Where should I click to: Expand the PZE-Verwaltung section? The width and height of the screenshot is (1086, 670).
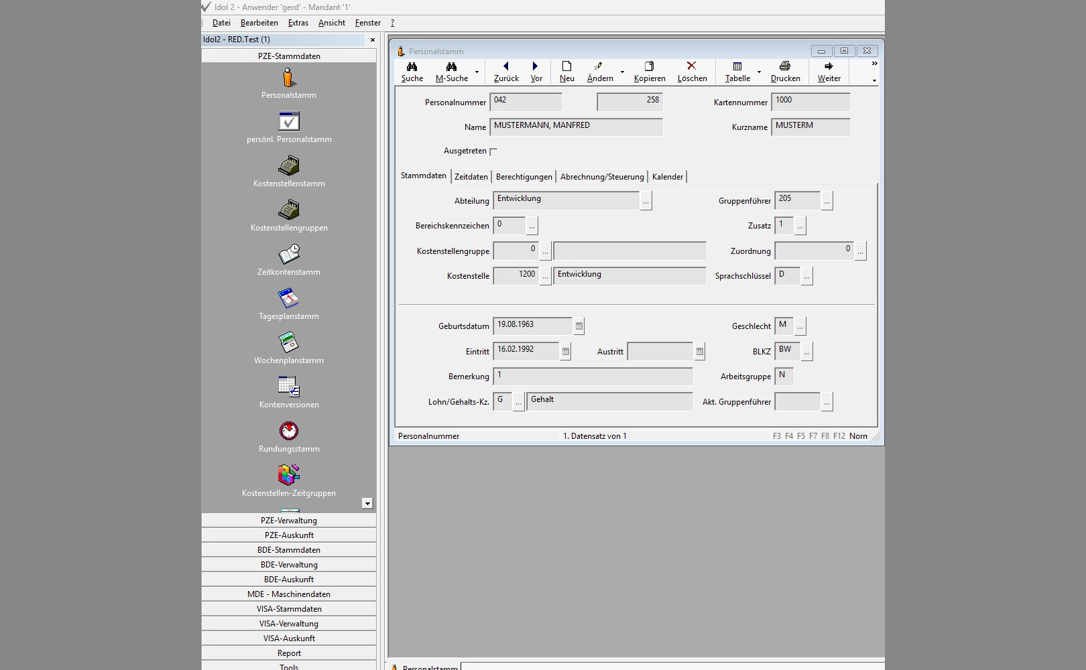[x=289, y=521]
